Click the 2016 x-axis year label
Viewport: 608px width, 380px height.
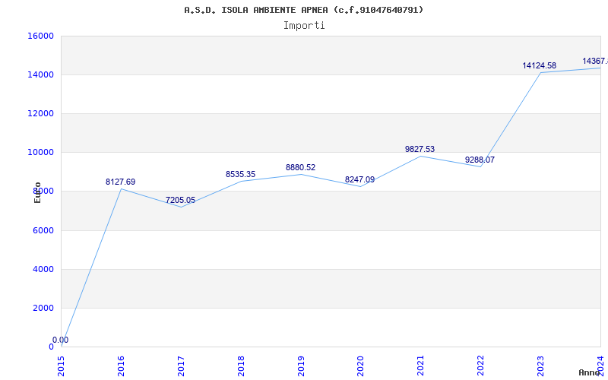pyautogui.click(x=121, y=366)
